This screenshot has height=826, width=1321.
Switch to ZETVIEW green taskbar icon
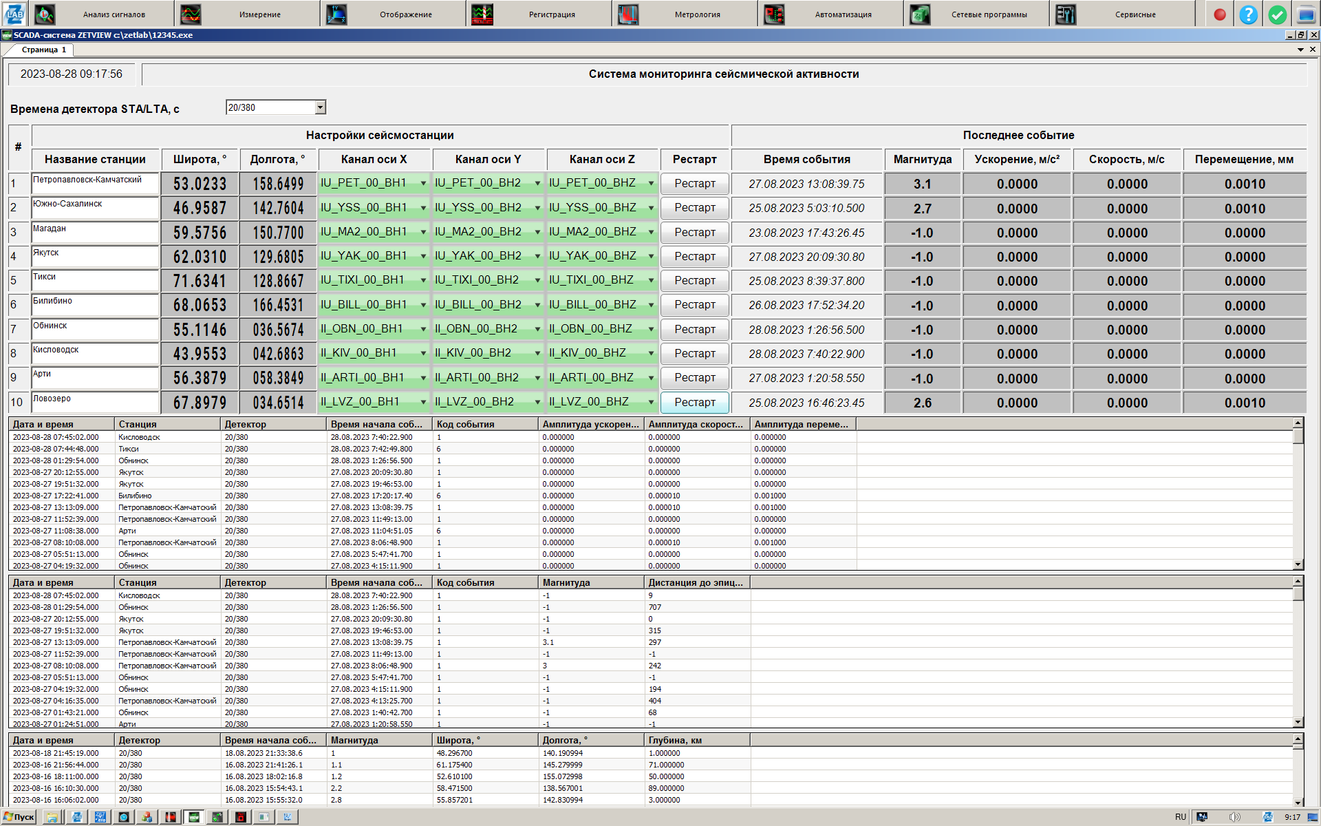click(x=194, y=817)
